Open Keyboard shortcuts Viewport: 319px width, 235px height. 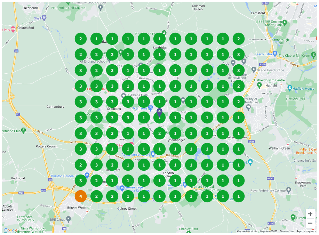pos(247,231)
